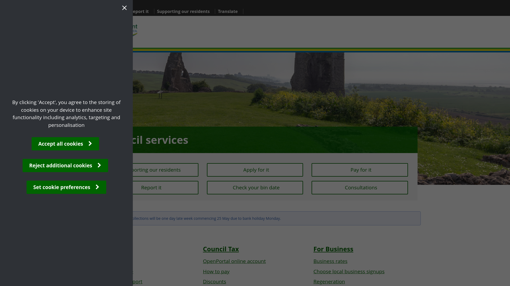Open OpenPortal online account link
Screen dimensions: 510x286
click(x=234, y=261)
